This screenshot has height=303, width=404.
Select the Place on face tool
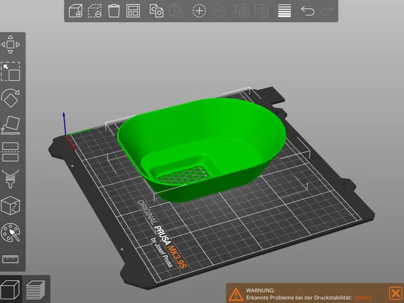point(10,125)
